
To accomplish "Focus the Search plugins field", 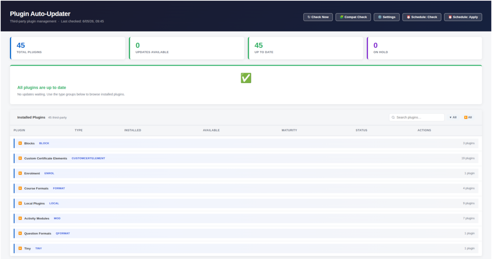I will click(417, 117).
